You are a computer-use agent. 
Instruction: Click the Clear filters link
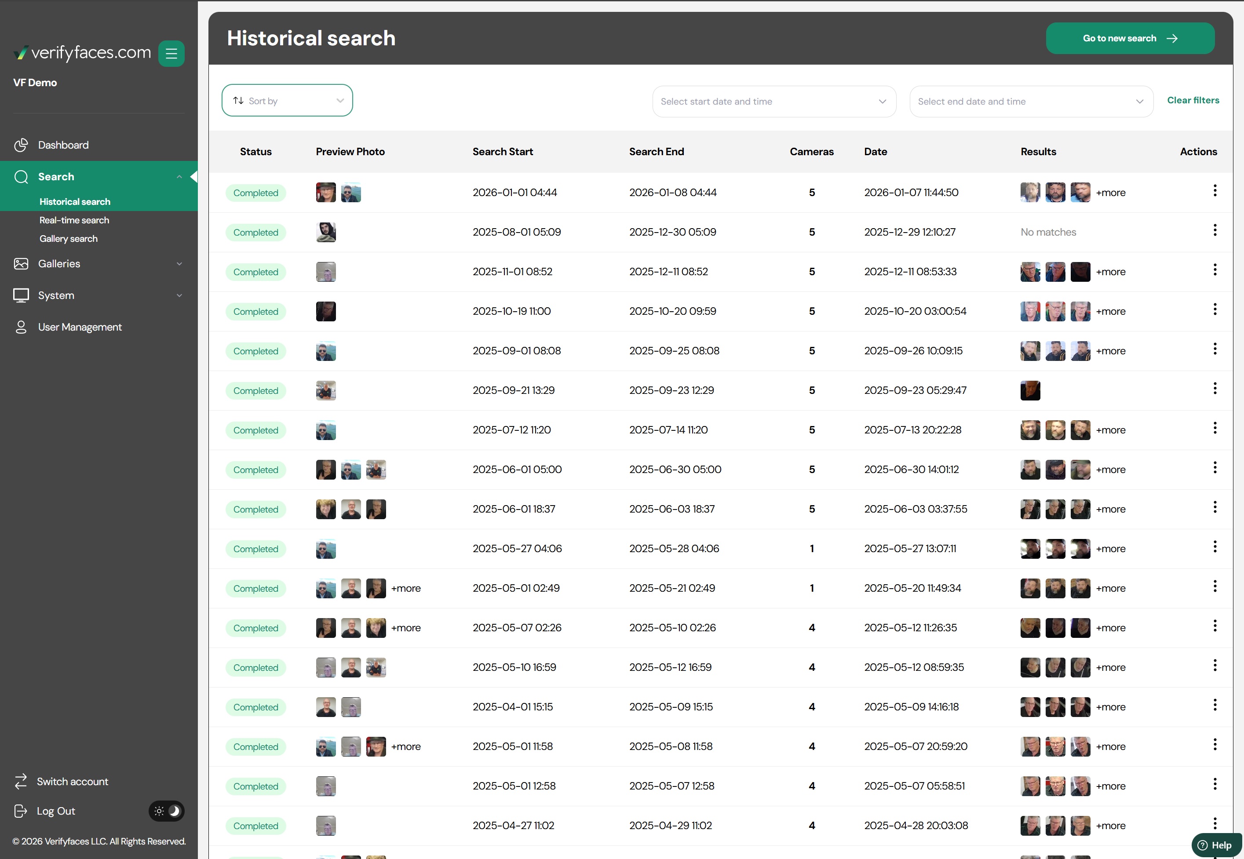tap(1193, 100)
